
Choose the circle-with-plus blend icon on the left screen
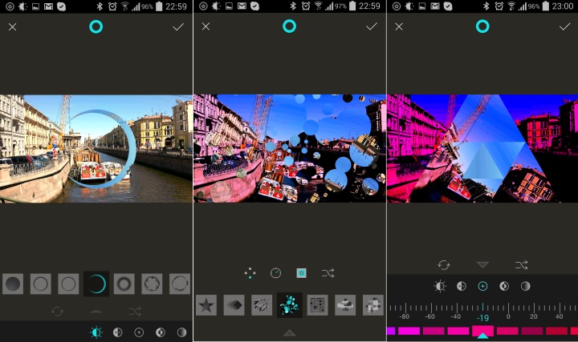139,332
